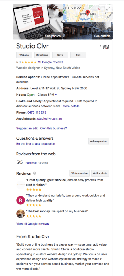This screenshot has height=276, width=124.
Task: Open More details under Health and safety
Action: [71, 106]
